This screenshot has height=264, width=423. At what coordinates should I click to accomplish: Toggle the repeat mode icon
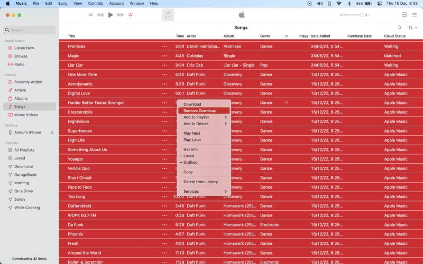click(131, 15)
